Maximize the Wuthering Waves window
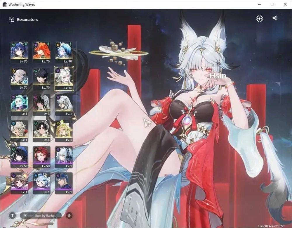This screenshot has height=228, width=292. 272,4
